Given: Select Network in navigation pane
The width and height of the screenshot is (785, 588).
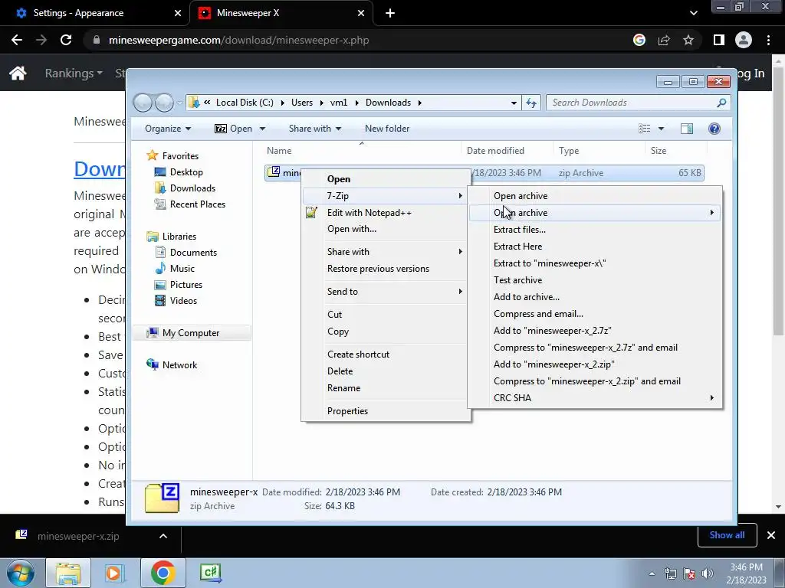Looking at the screenshot, I should coord(179,365).
